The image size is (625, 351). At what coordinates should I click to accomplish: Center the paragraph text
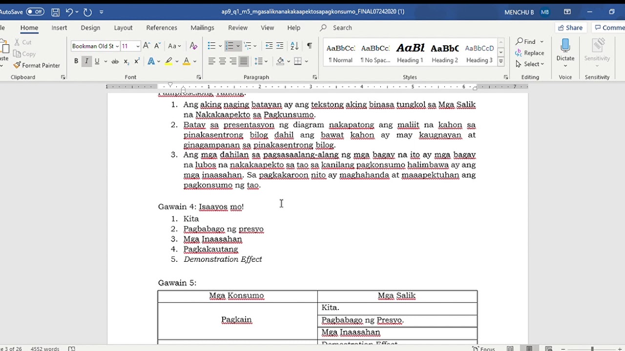pos(223,61)
